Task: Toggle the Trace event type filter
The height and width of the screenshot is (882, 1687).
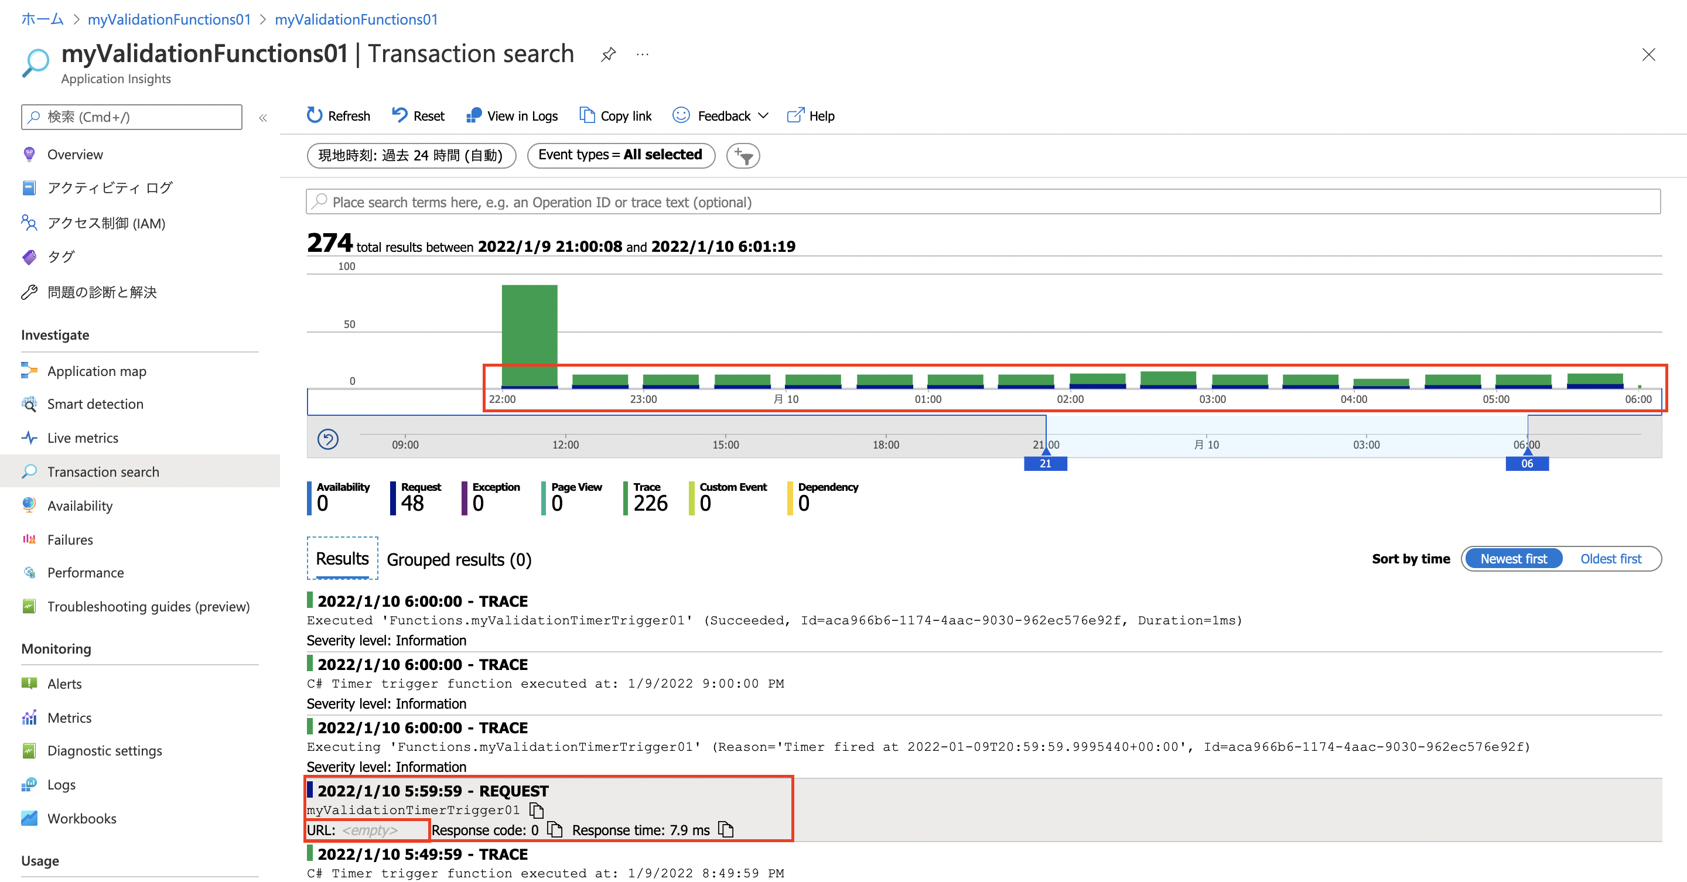Action: [646, 498]
